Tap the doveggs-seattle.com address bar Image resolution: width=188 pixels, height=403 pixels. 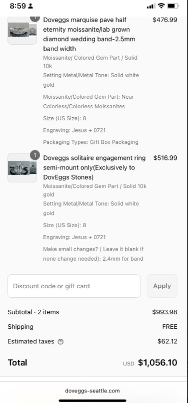pos(92,390)
